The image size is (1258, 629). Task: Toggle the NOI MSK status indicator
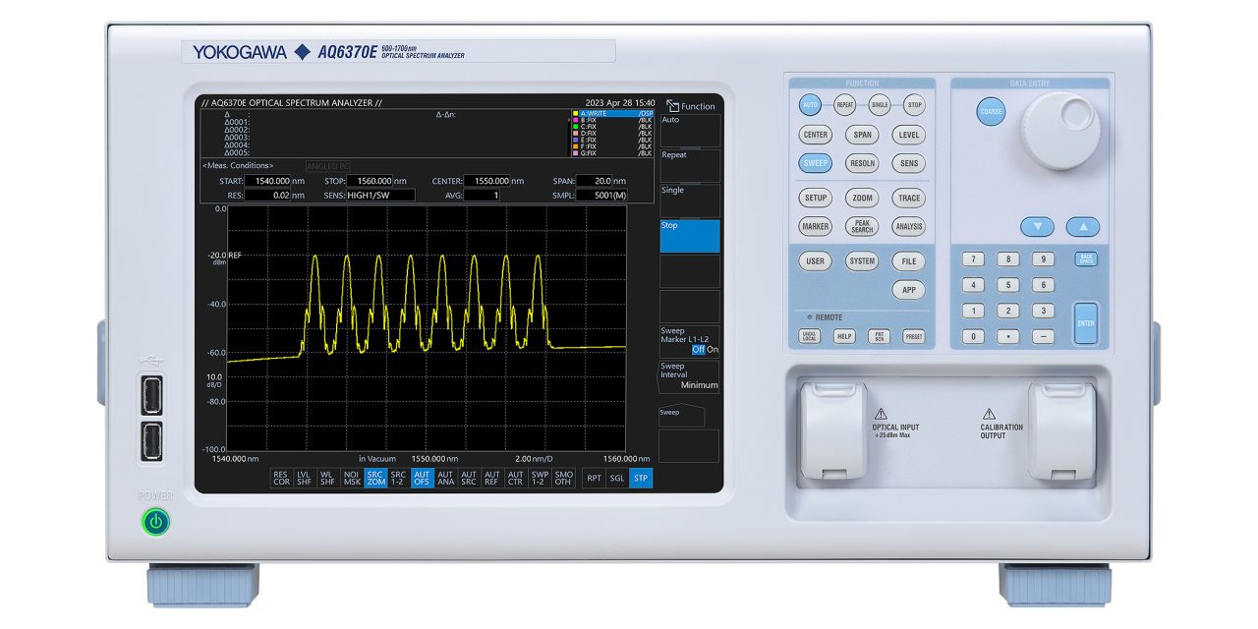coord(352,479)
